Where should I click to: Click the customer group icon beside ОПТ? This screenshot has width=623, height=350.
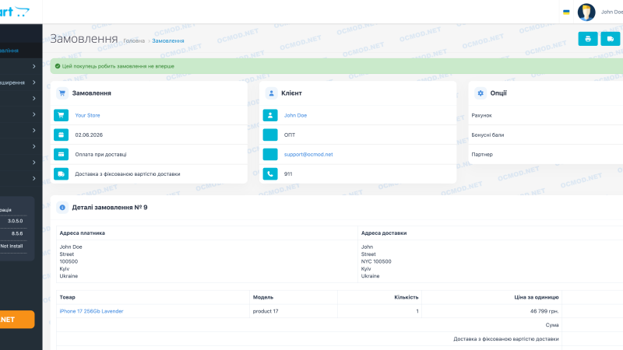pos(270,135)
